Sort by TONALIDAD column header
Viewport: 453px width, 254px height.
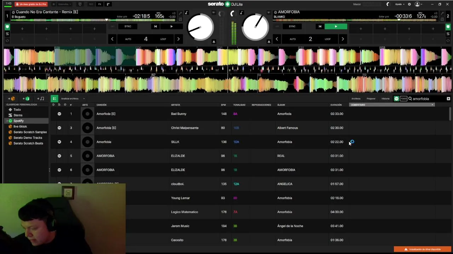(x=239, y=105)
